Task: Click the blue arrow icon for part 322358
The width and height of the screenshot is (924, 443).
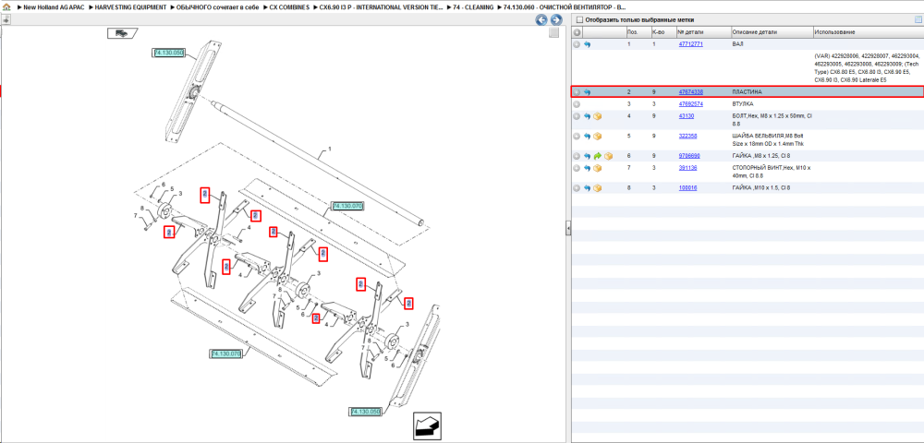Action: tap(587, 137)
